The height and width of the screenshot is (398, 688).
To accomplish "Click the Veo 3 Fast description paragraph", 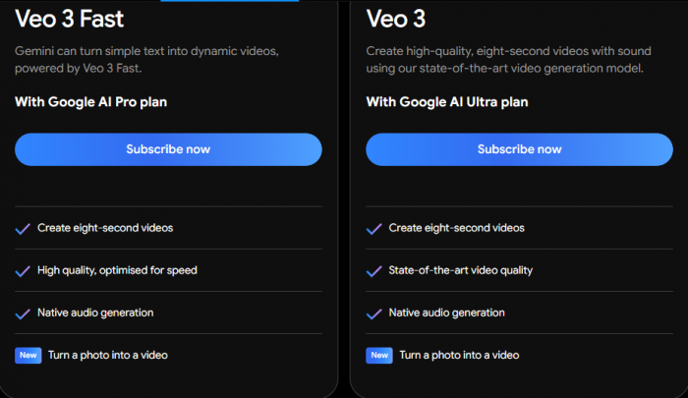I will [147, 60].
